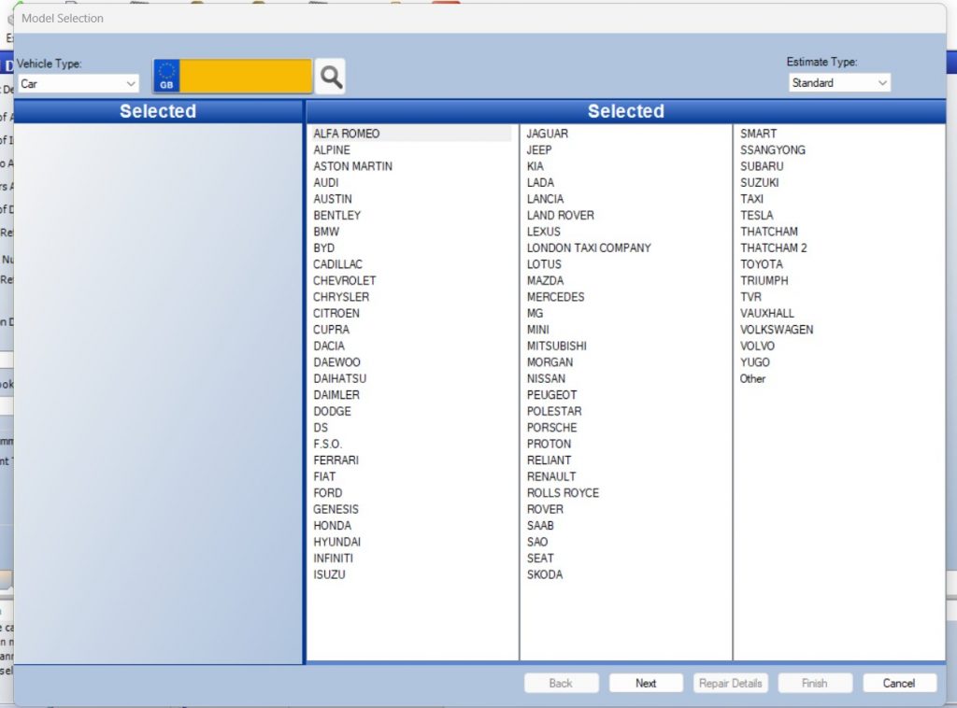The height and width of the screenshot is (708, 957).
Task: Click the Next button
Action: tap(646, 683)
